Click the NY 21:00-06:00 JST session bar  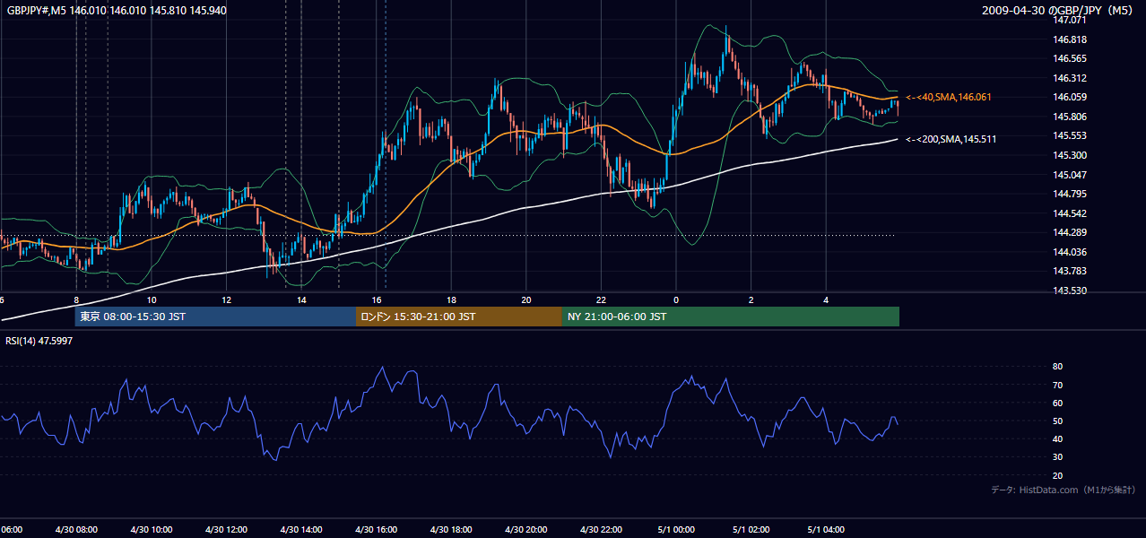click(731, 317)
